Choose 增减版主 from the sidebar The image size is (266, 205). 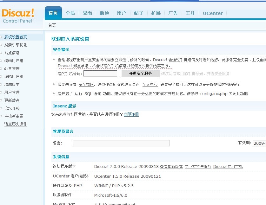point(12,85)
